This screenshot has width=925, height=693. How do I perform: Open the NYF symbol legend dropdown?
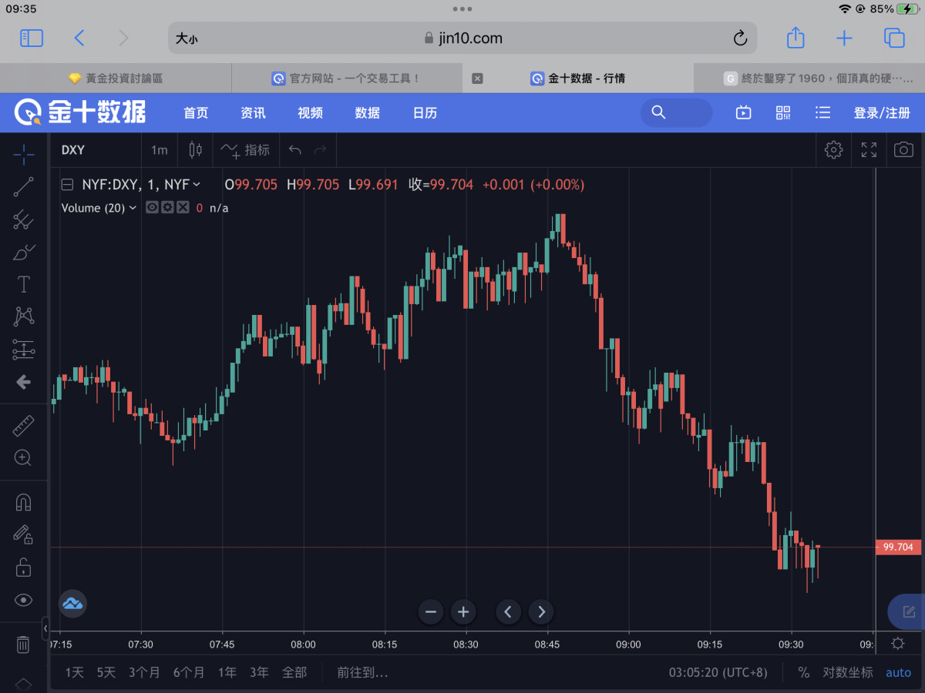pyautogui.click(x=197, y=185)
